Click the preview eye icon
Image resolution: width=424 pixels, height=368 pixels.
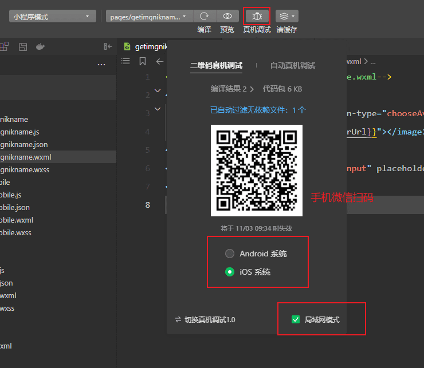coord(227,16)
